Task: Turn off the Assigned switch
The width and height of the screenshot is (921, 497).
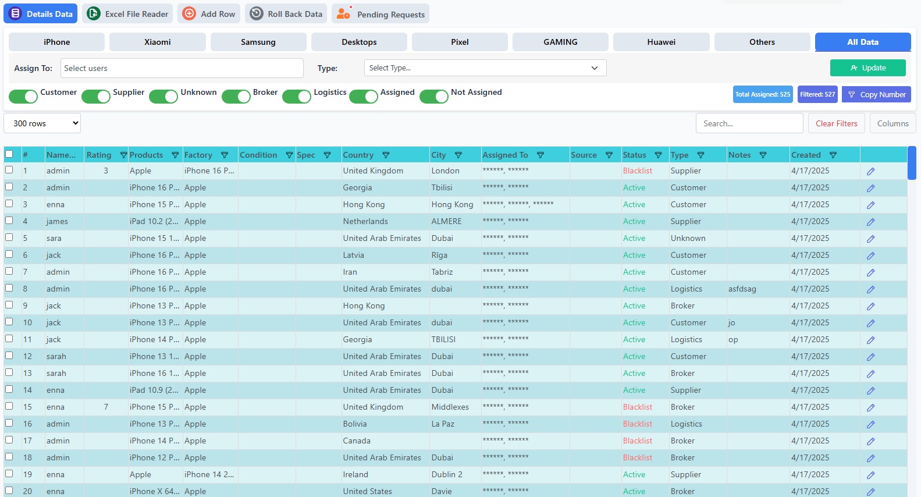Action: point(364,97)
